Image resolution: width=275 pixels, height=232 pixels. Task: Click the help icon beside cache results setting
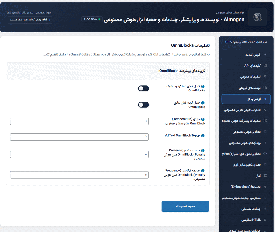click(203, 102)
